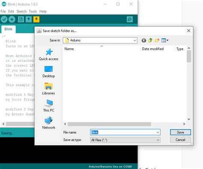203x169 pixels.
Task: Open the Tools menu in Arduino
Action: 33,12
